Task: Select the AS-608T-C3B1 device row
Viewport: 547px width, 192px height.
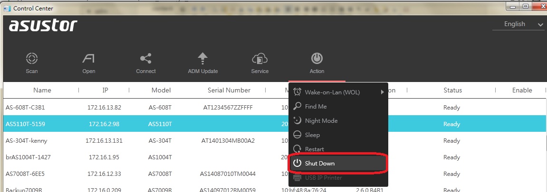Action: click(275, 108)
